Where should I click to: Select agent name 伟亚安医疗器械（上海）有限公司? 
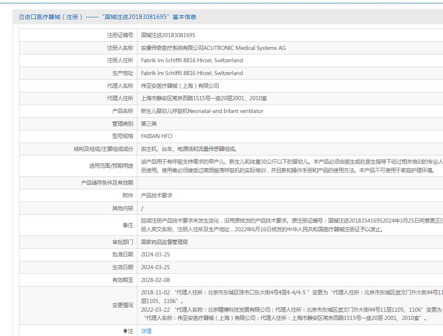(x=180, y=86)
